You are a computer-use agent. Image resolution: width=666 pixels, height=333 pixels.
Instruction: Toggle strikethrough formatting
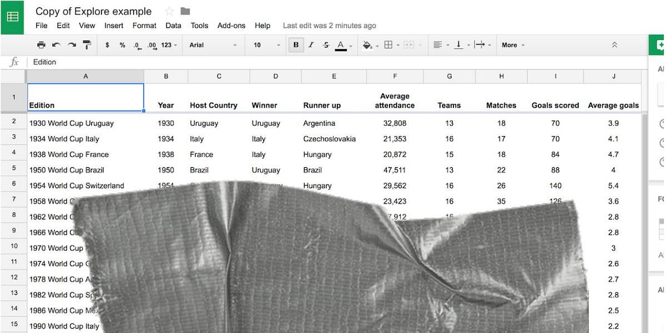point(326,45)
